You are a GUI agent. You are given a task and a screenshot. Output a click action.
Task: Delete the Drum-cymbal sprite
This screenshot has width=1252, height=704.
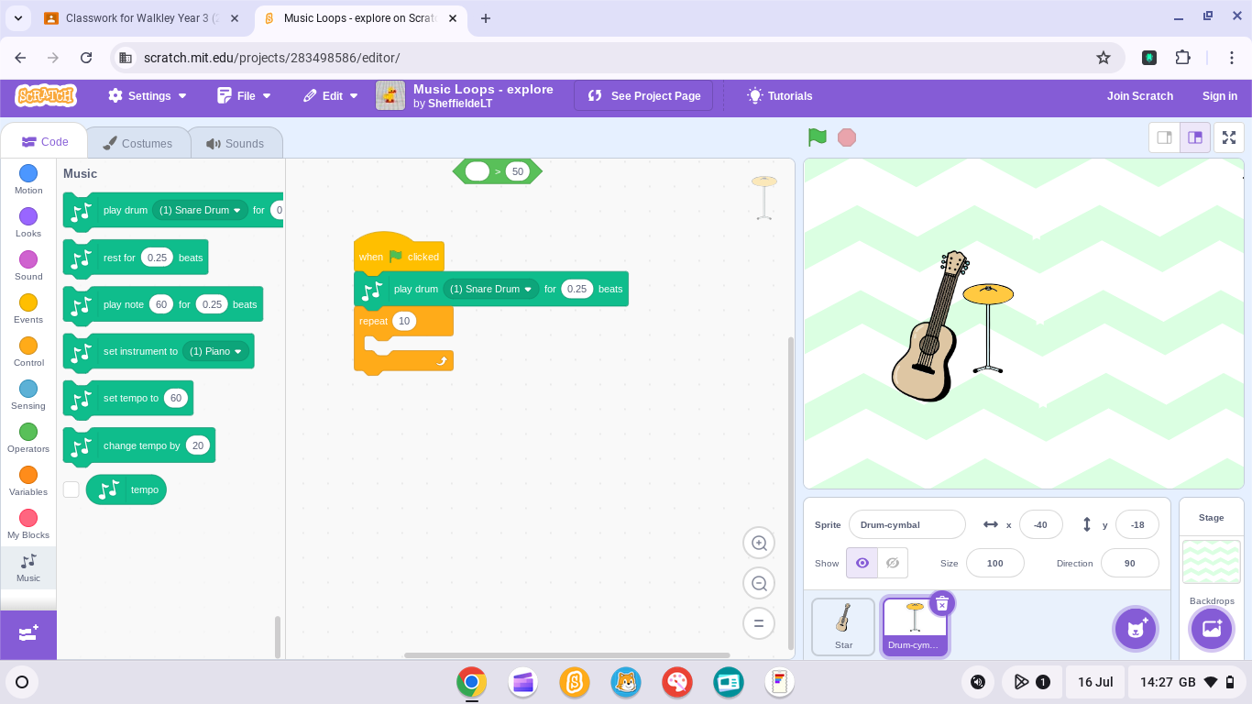(942, 603)
